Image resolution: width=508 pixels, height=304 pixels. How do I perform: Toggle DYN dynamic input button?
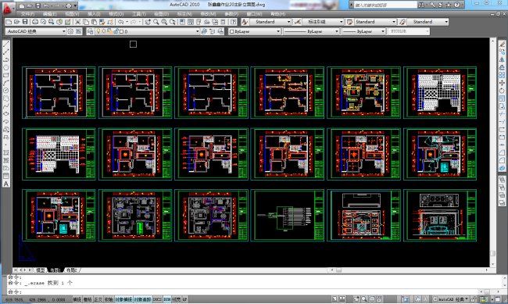[166, 299]
